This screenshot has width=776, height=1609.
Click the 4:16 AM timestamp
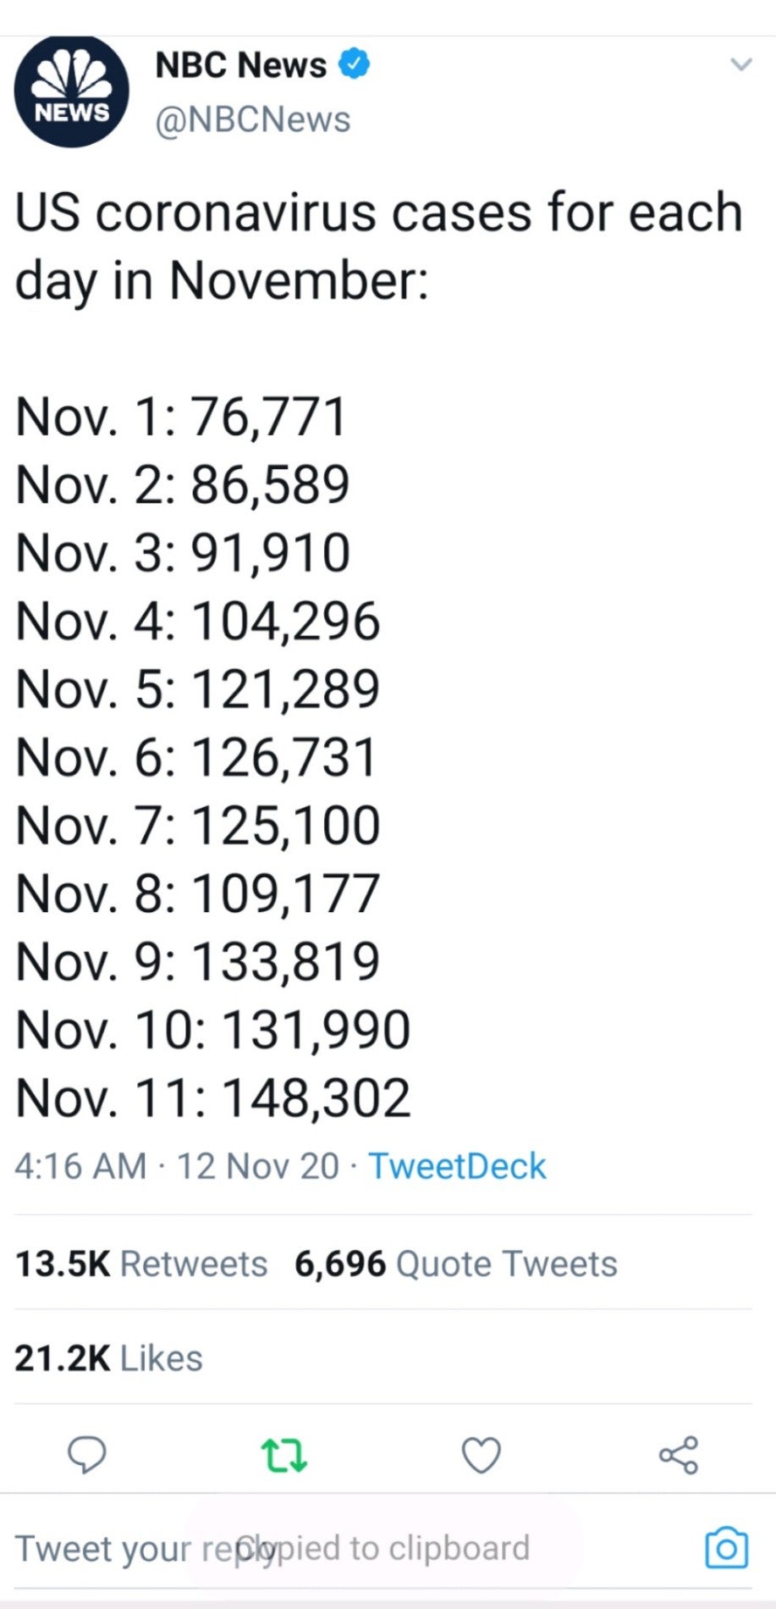[x=80, y=1166]
